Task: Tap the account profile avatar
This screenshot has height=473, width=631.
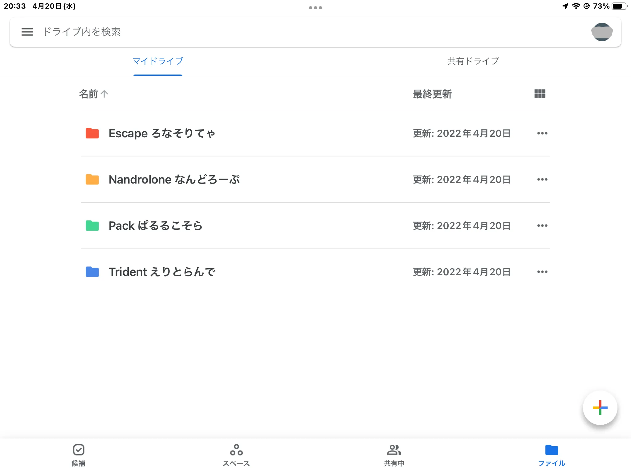Action: pyautogui.click(x=601, y=32)
